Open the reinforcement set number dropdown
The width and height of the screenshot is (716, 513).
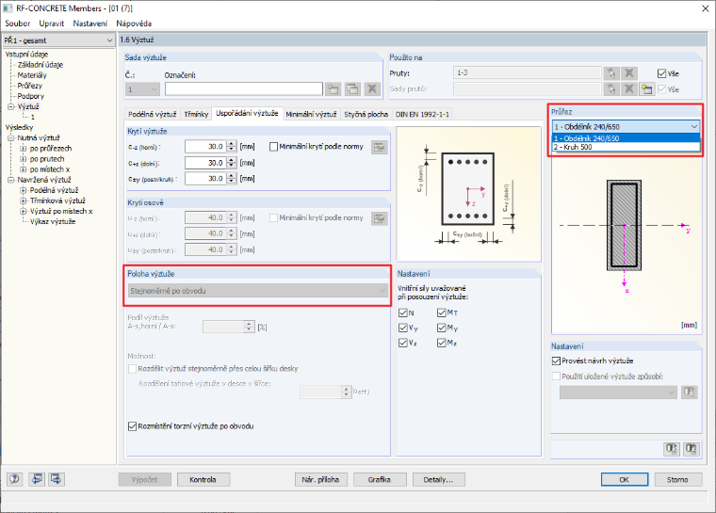[x=142, y=89]
